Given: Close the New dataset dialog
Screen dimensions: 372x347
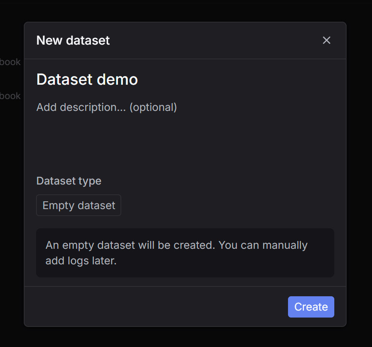Looking at the screenshot, I should (x=326, y=41).
